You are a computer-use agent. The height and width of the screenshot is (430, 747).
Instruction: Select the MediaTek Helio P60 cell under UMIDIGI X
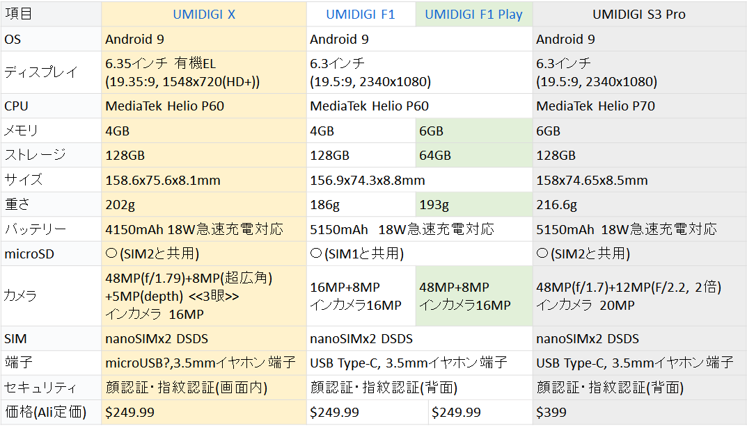203,106
